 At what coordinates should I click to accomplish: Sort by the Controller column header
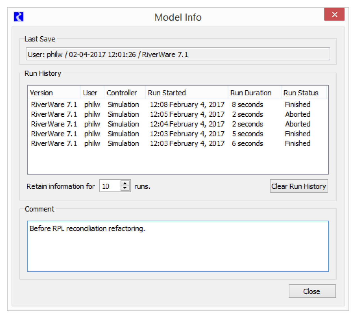click(x=125, y=93)
